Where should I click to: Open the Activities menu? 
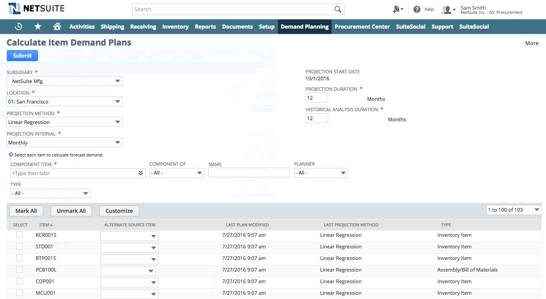(x=82, y=27)
